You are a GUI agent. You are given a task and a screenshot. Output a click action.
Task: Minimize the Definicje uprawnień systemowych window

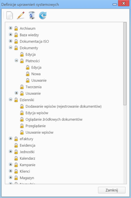click(x=115, y=5)
